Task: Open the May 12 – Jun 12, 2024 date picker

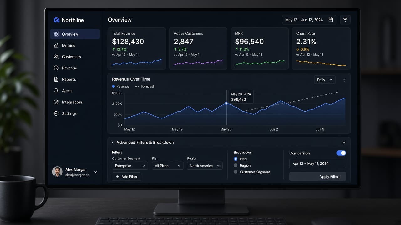Action: tap(309, 20)
